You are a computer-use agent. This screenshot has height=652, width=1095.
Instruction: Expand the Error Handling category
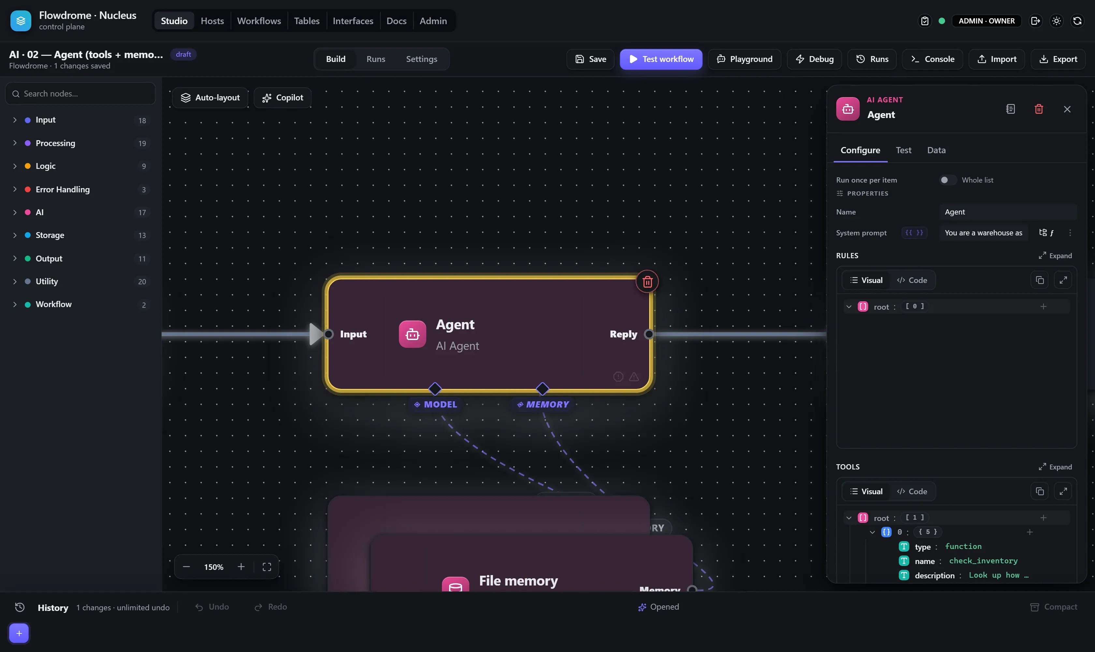(15, 189)
